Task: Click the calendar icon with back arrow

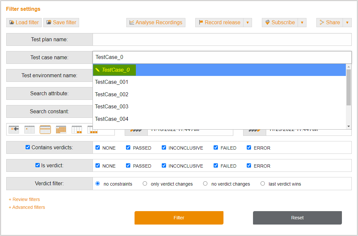Action: 14,130
